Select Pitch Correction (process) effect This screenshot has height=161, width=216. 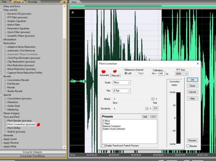[21, 124]
